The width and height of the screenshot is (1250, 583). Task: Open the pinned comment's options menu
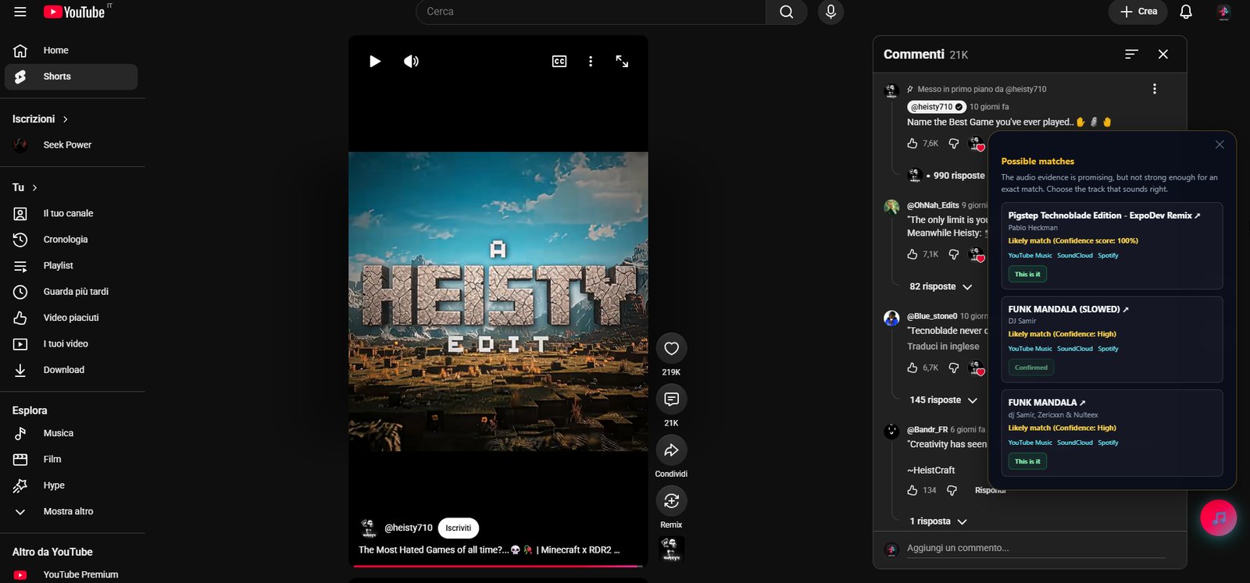pyautogui.click(x=1155, y=89)
